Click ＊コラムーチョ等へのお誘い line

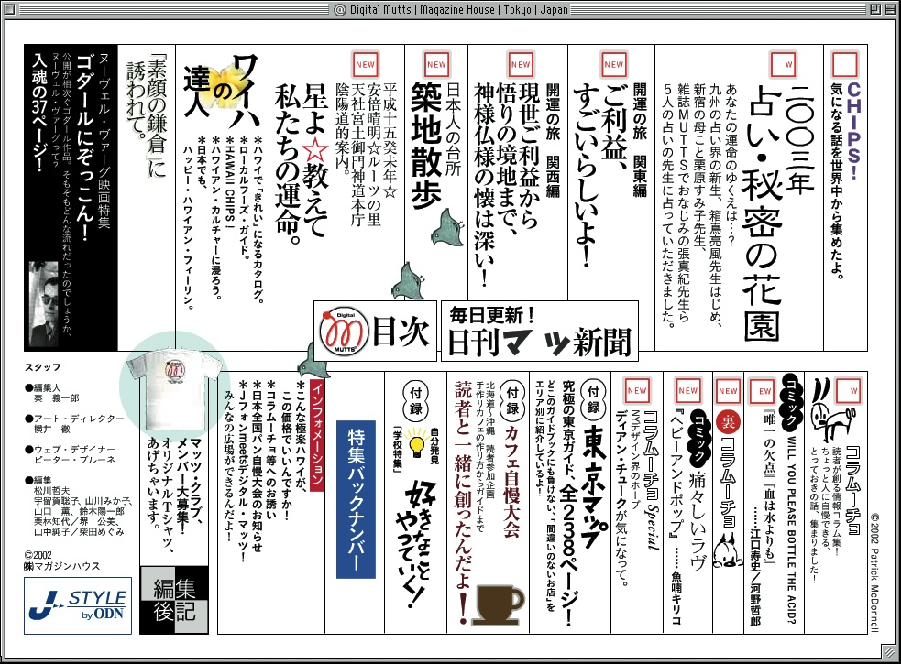(x=271, y=451)
